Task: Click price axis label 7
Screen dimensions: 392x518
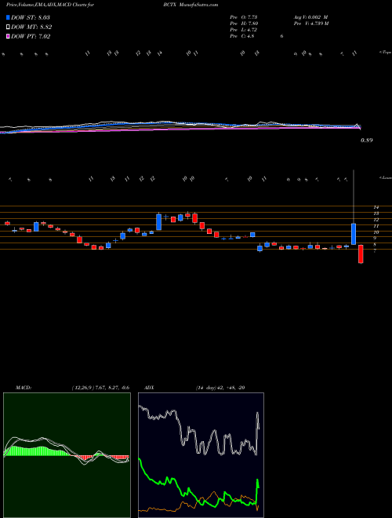Action: (376, 251)
